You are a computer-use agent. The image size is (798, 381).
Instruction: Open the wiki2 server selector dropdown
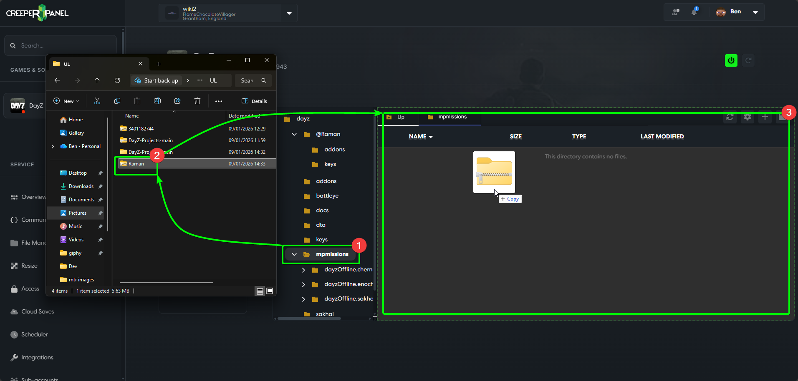click(x=289, y=13)
